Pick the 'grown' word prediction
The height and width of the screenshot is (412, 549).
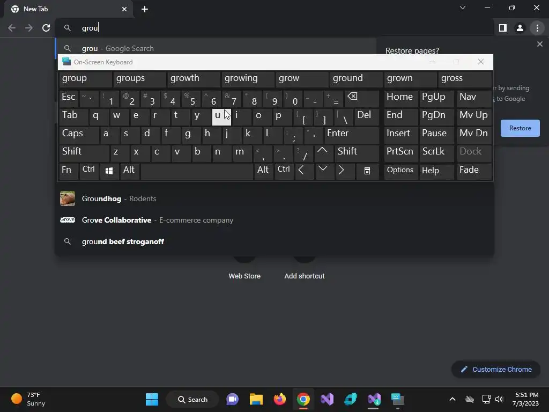(410, 78)
